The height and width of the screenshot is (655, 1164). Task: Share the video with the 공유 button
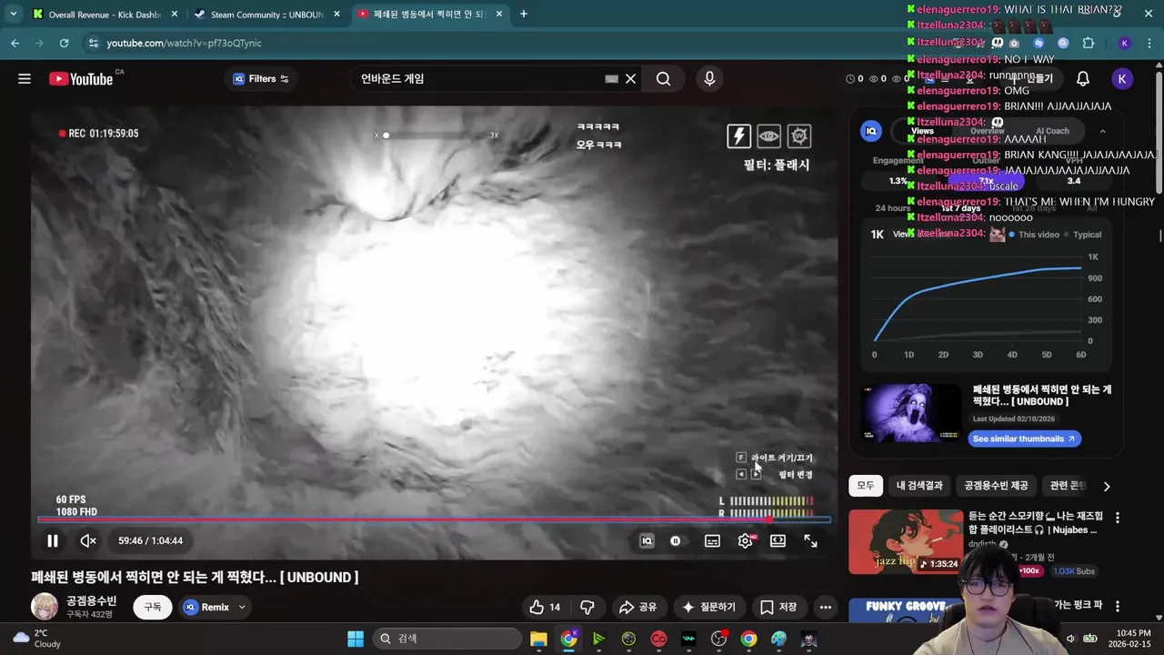[x=637, y=607]
